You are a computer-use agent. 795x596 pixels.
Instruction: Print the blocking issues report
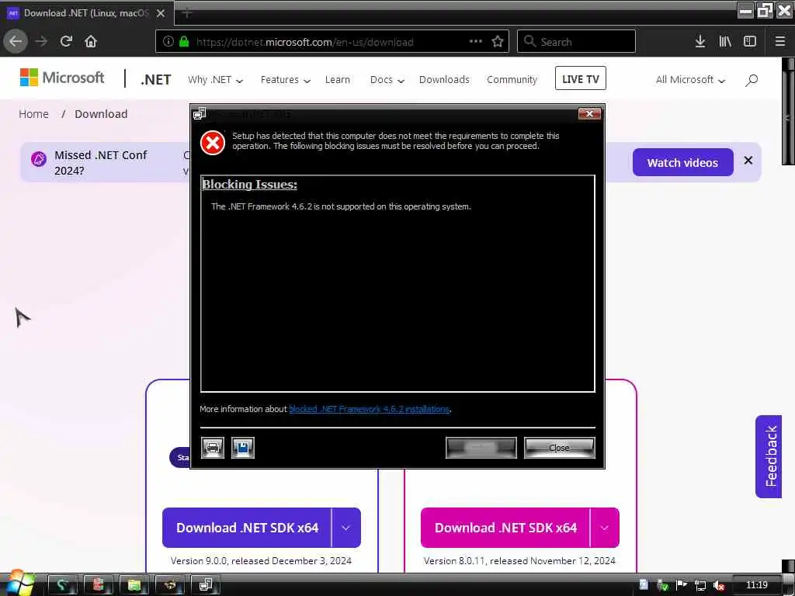point(213,448)
